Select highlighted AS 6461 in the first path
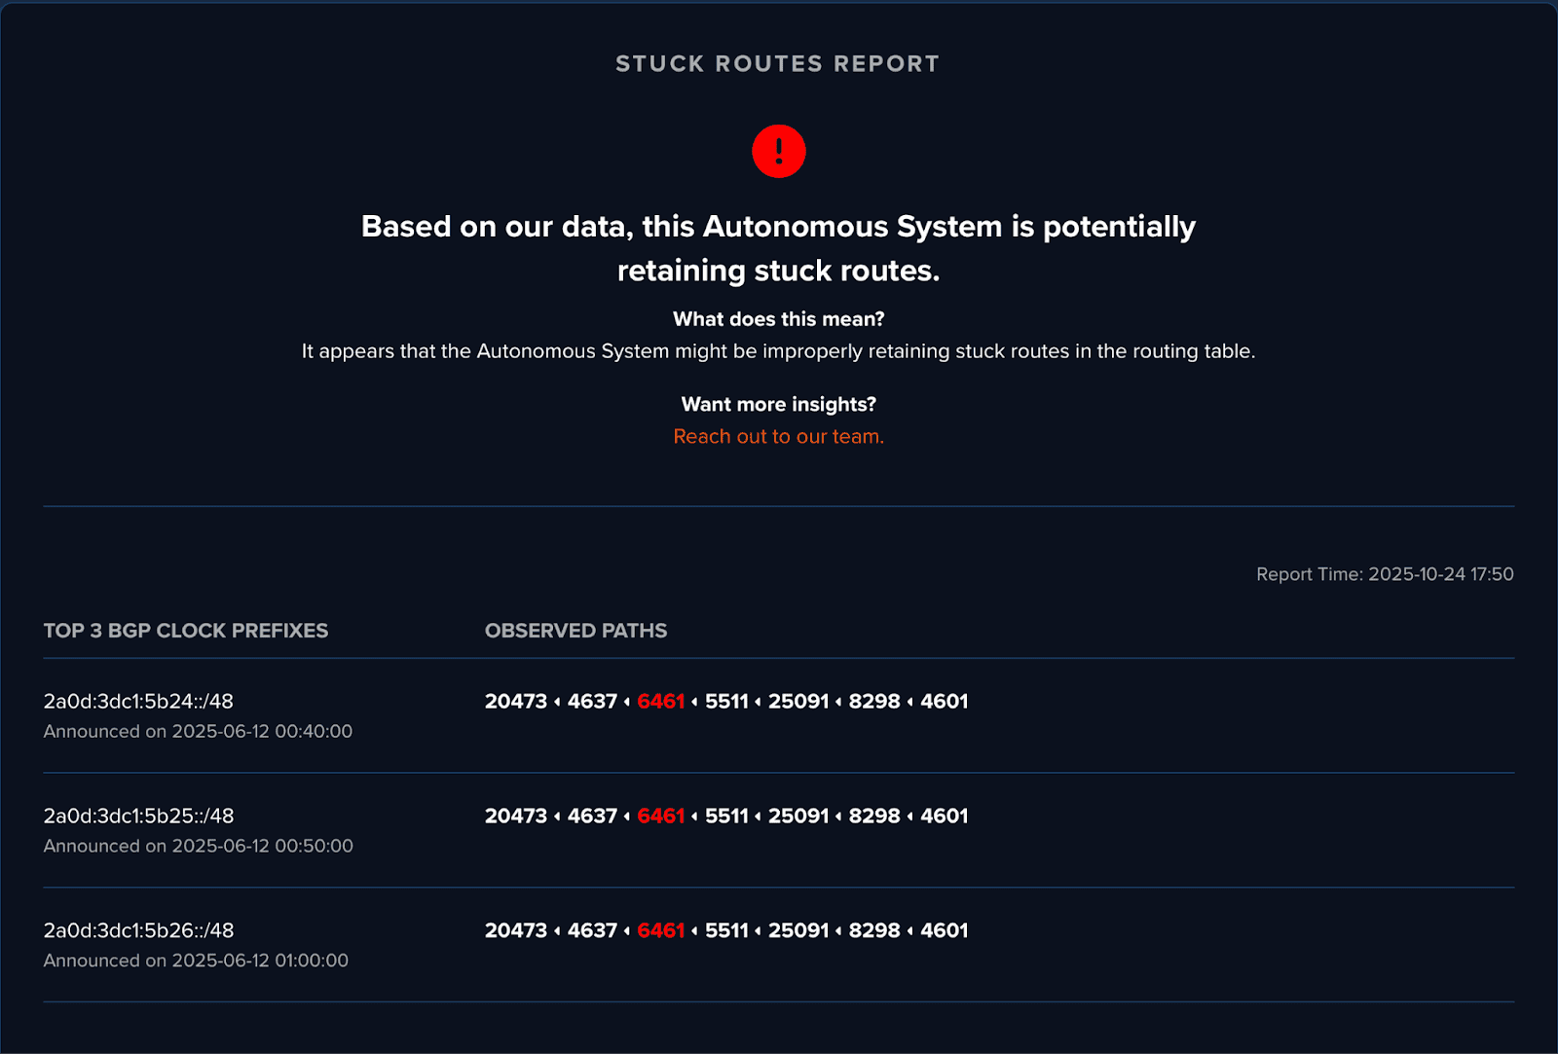The height and width of the screenshot is (1054, 1558). [x=658, y=701]
